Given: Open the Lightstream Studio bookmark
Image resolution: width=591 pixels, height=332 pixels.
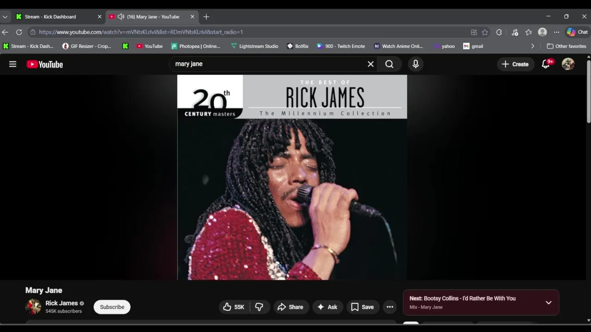Looking at the screenshot, I should [x=255, y=46].
